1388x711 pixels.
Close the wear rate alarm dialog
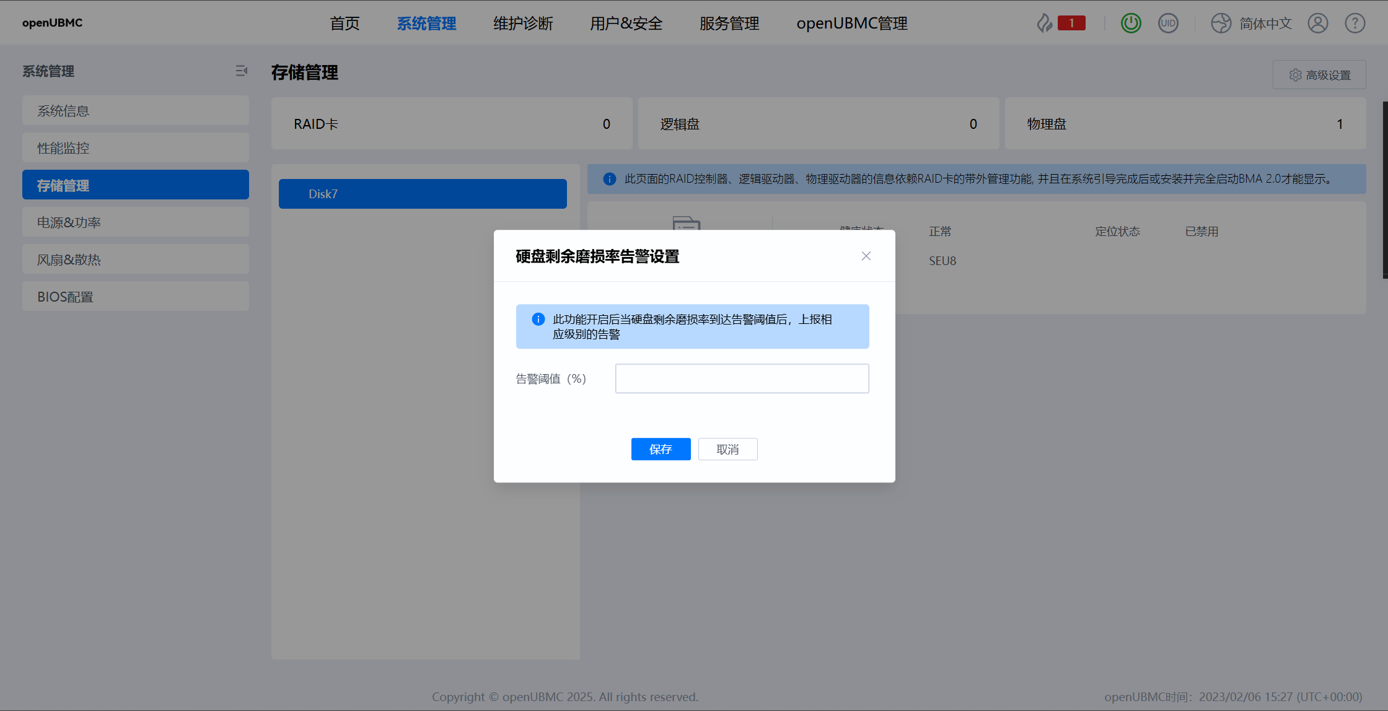pyautogui.click(x=866, y=256)
